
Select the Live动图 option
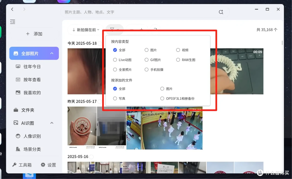point(115,60)
